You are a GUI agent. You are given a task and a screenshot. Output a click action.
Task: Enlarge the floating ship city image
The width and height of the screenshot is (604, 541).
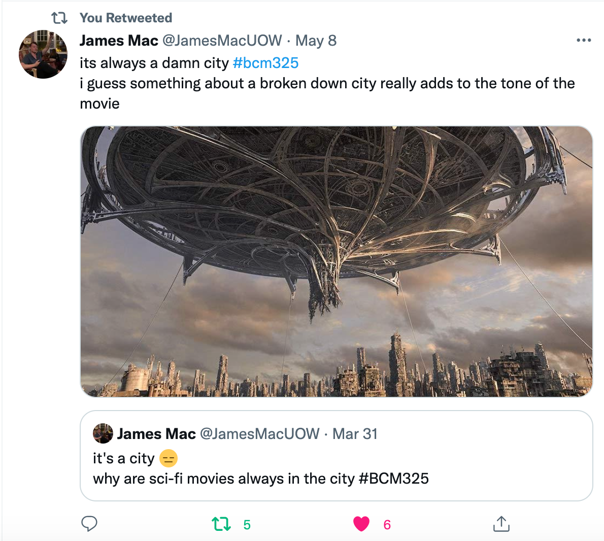[x=337, y=261]
